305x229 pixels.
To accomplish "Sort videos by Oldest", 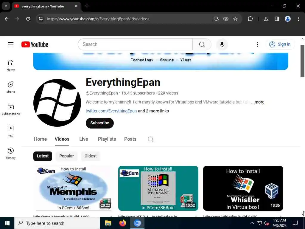I will click(91, 156).
